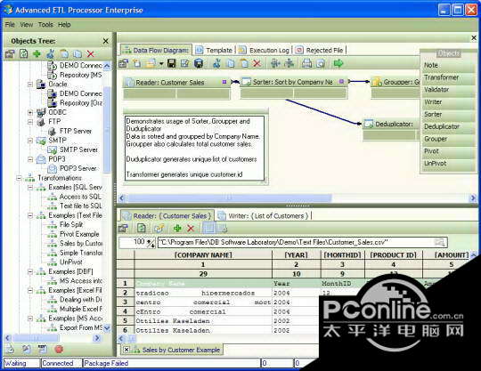Viewport: 481px width, 371px height.
Task: Remove field with red X in Reader toolbar
Action: point(191,229)
